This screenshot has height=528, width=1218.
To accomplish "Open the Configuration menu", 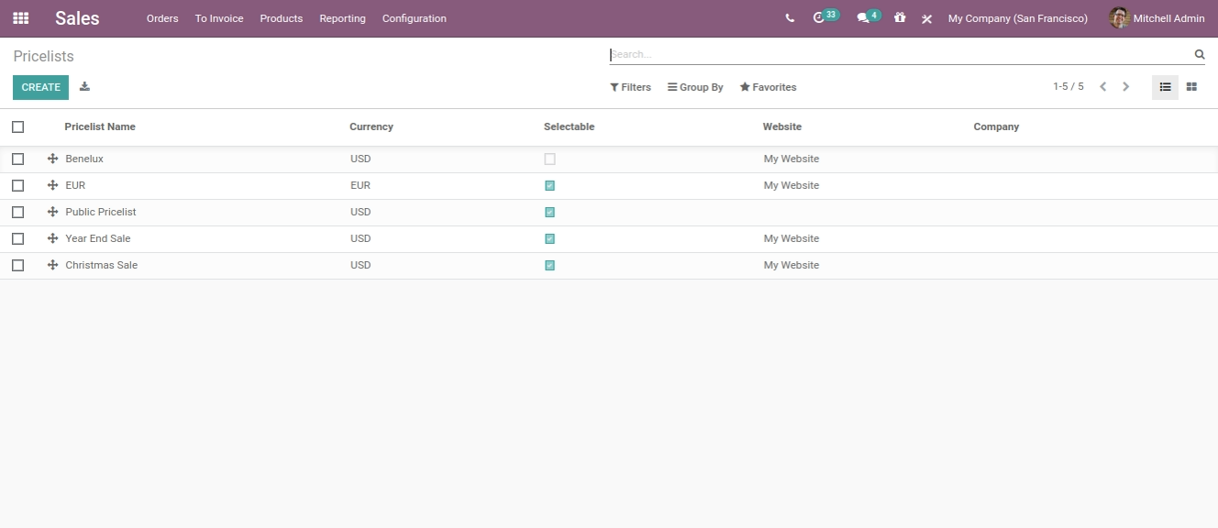I will point(414,18).
